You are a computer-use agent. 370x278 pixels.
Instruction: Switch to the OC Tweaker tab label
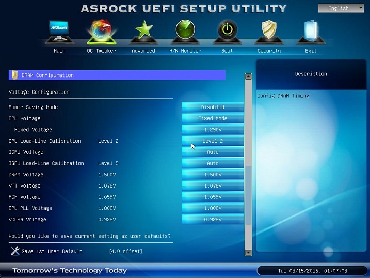pos(102,51)
